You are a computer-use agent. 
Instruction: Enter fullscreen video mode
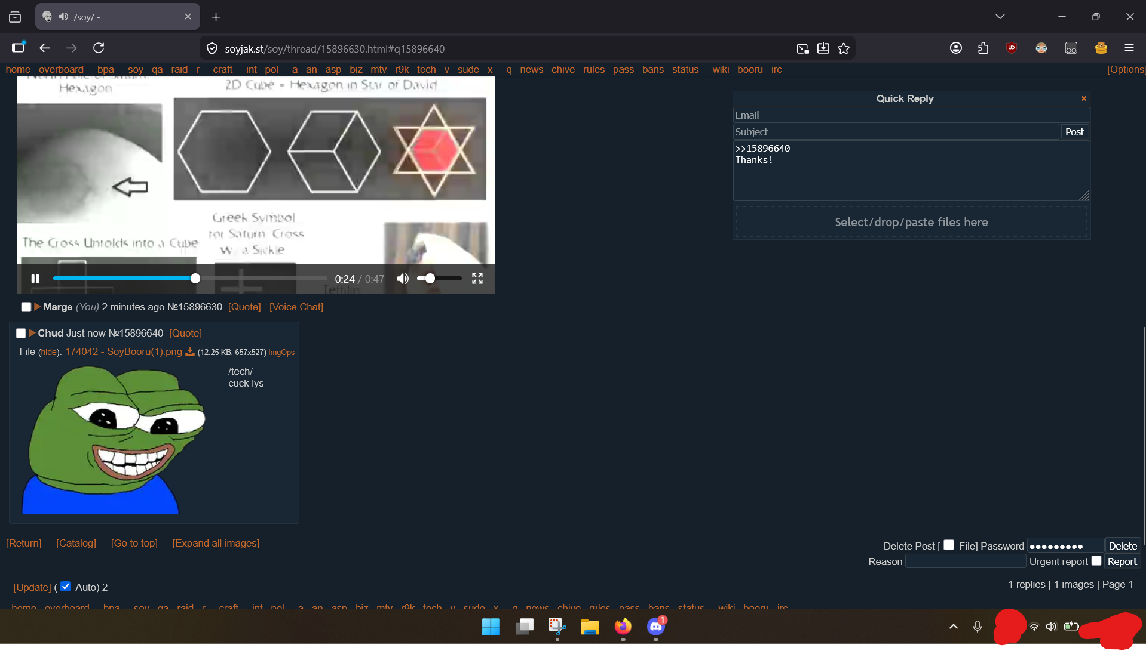(477, 279)
